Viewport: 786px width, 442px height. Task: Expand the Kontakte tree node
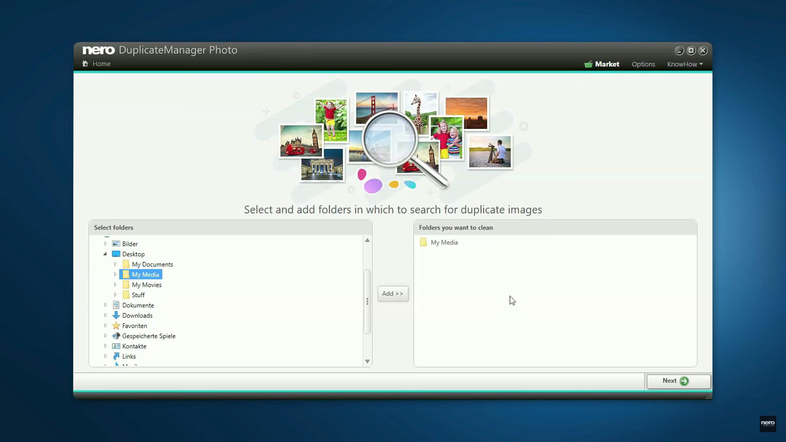pos(106,346)
